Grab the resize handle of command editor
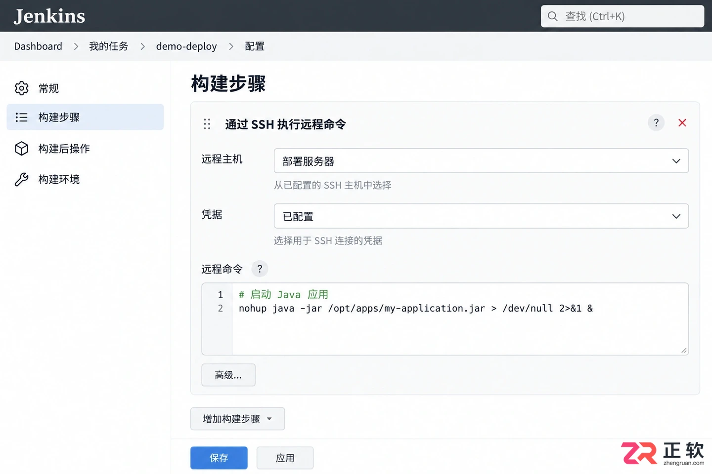Viewport: 712px width, 474px height. (683, 350)
